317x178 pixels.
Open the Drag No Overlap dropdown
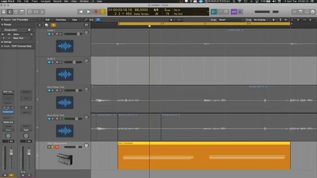click(x=261, y=20)
